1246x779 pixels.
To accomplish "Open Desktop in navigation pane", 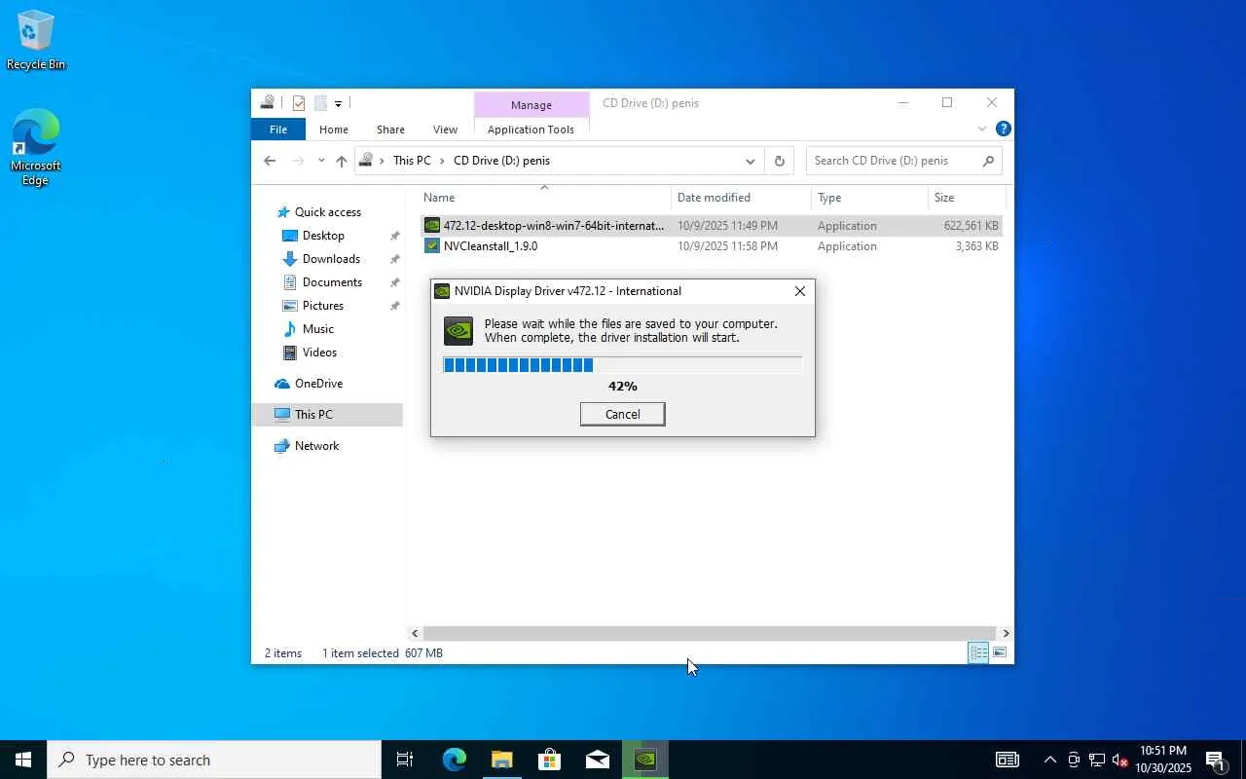I will coord(323,236).
